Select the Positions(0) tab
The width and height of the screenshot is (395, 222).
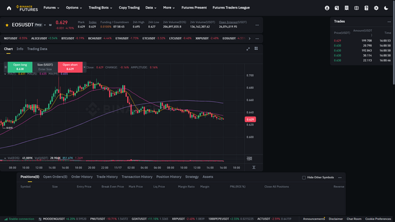[x=30, y=177]
